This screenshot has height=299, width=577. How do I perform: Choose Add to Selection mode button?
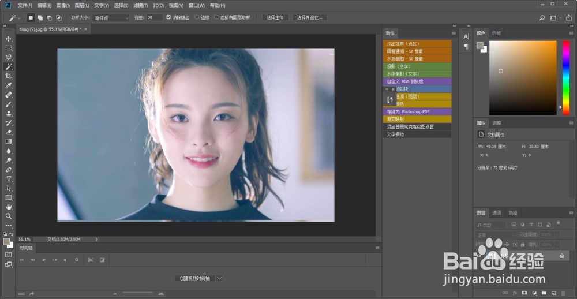(40, 18)
